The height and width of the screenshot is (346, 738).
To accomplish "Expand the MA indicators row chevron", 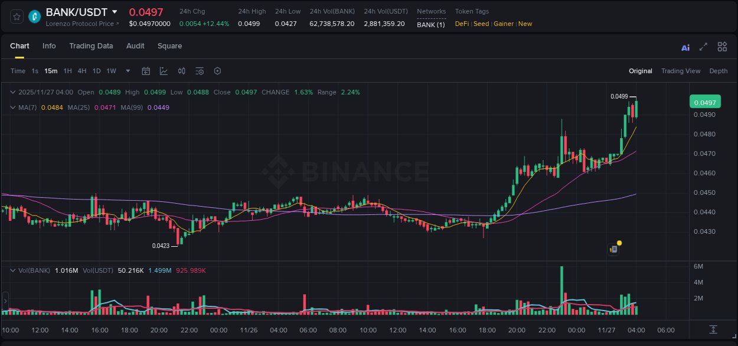I will [x=12, y=107].
